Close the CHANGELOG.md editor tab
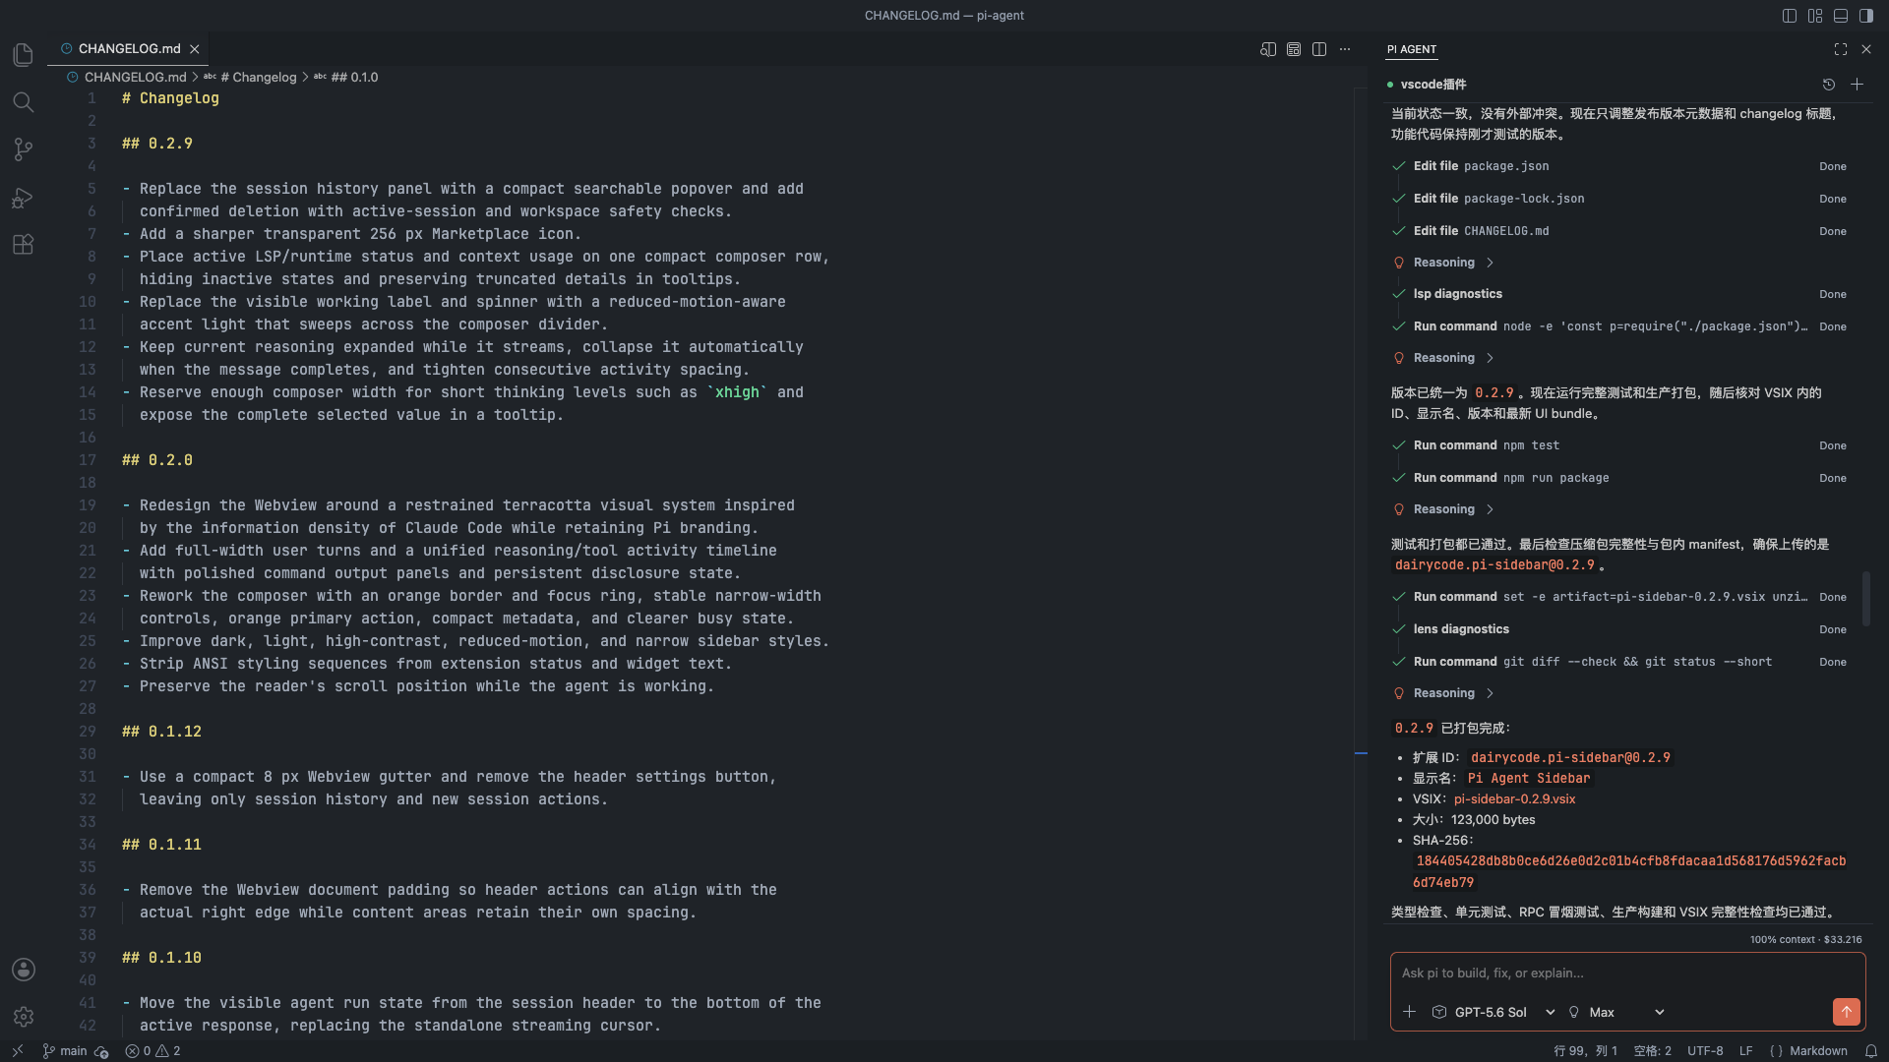Image resolution: width=1889 pixels, height=1062 pixels. coord(195,49)
